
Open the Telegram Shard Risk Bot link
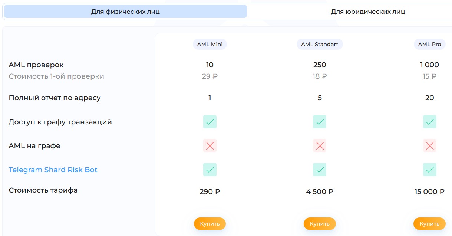point(53,170)
